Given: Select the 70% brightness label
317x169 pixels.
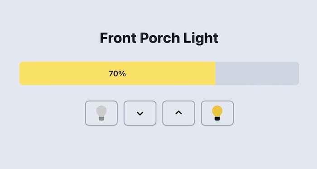Looking at the screenshot, I should click(117, 73).
